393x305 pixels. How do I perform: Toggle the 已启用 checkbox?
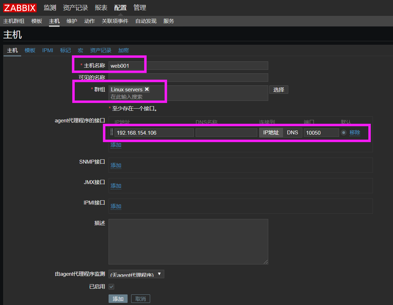tap(111, 286)
